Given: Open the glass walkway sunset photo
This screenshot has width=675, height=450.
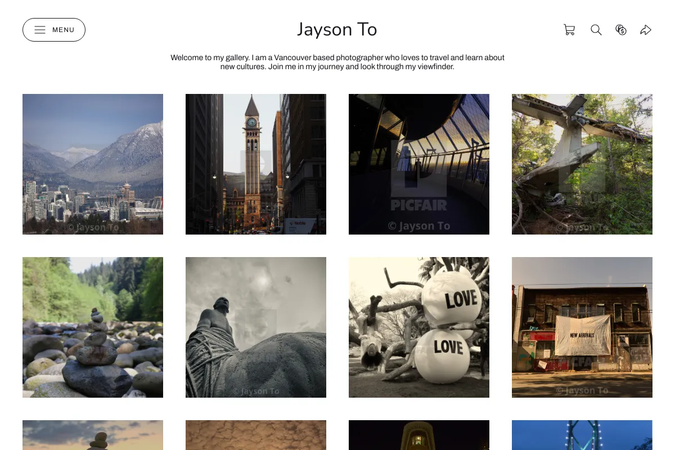Looking at the screenshot, I should click(x=419, y=164).
